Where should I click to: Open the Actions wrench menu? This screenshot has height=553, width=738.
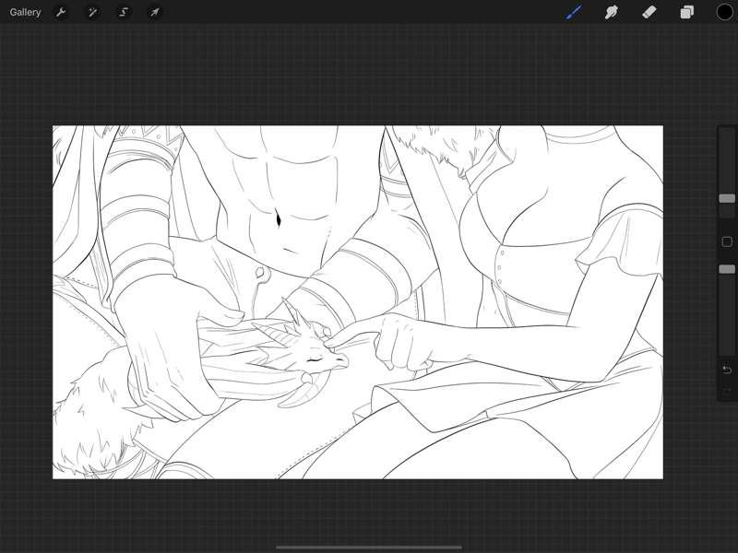click(x=61, y=12)
